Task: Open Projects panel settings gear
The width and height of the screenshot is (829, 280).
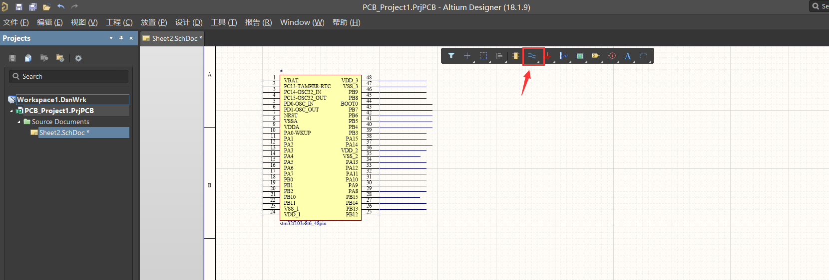Action: click(x=78, y=58)
